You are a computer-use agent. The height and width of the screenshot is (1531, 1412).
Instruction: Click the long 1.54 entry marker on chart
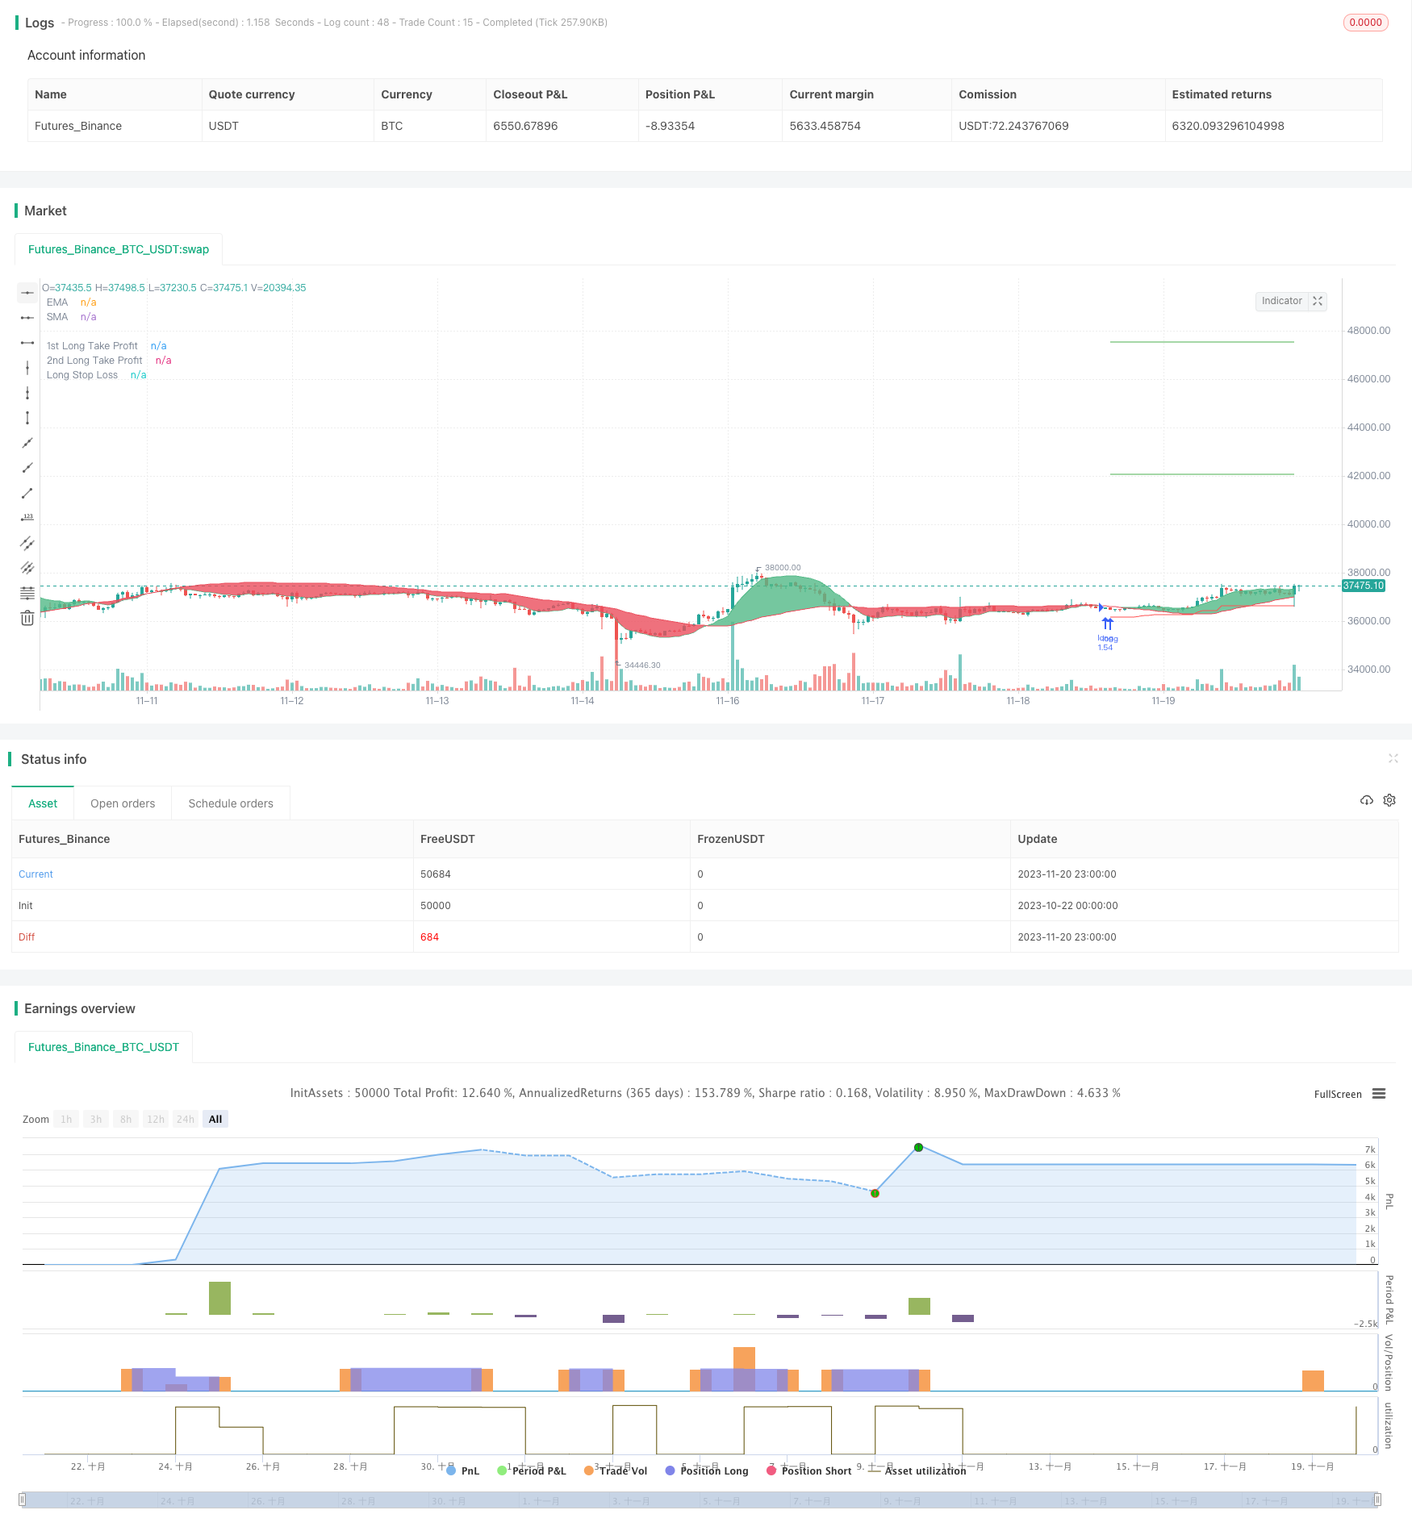point(1107,633)
